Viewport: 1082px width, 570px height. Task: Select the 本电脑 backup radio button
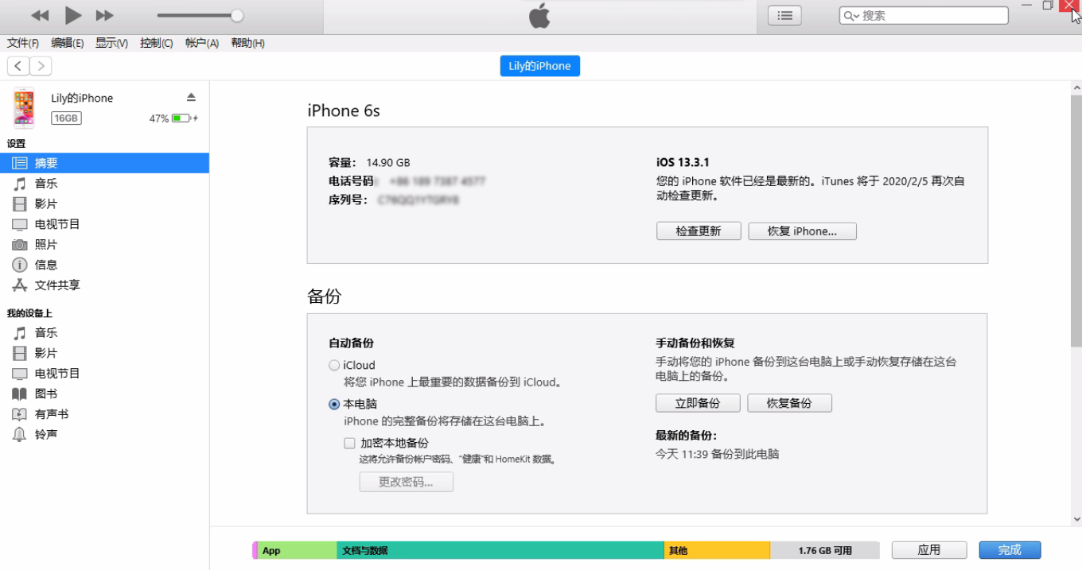[x=334, y=405]
